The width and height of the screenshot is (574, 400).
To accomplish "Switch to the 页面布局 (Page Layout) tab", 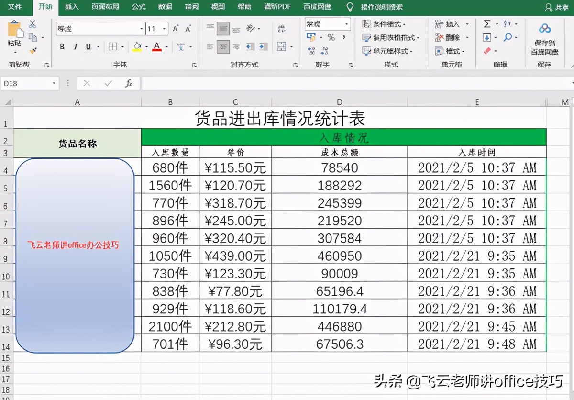I will (x=105, y=7).
